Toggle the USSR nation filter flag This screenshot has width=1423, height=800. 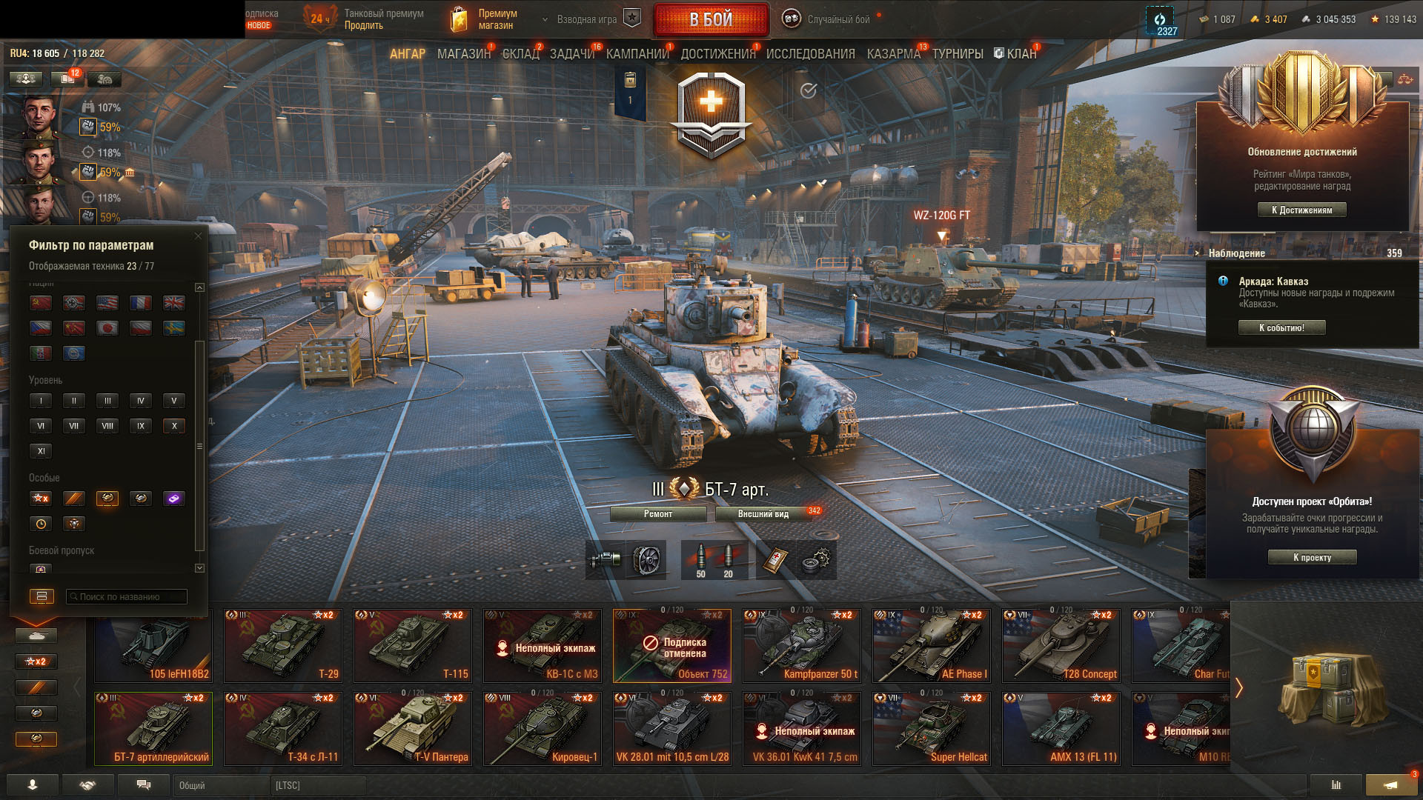coord(41,302)
